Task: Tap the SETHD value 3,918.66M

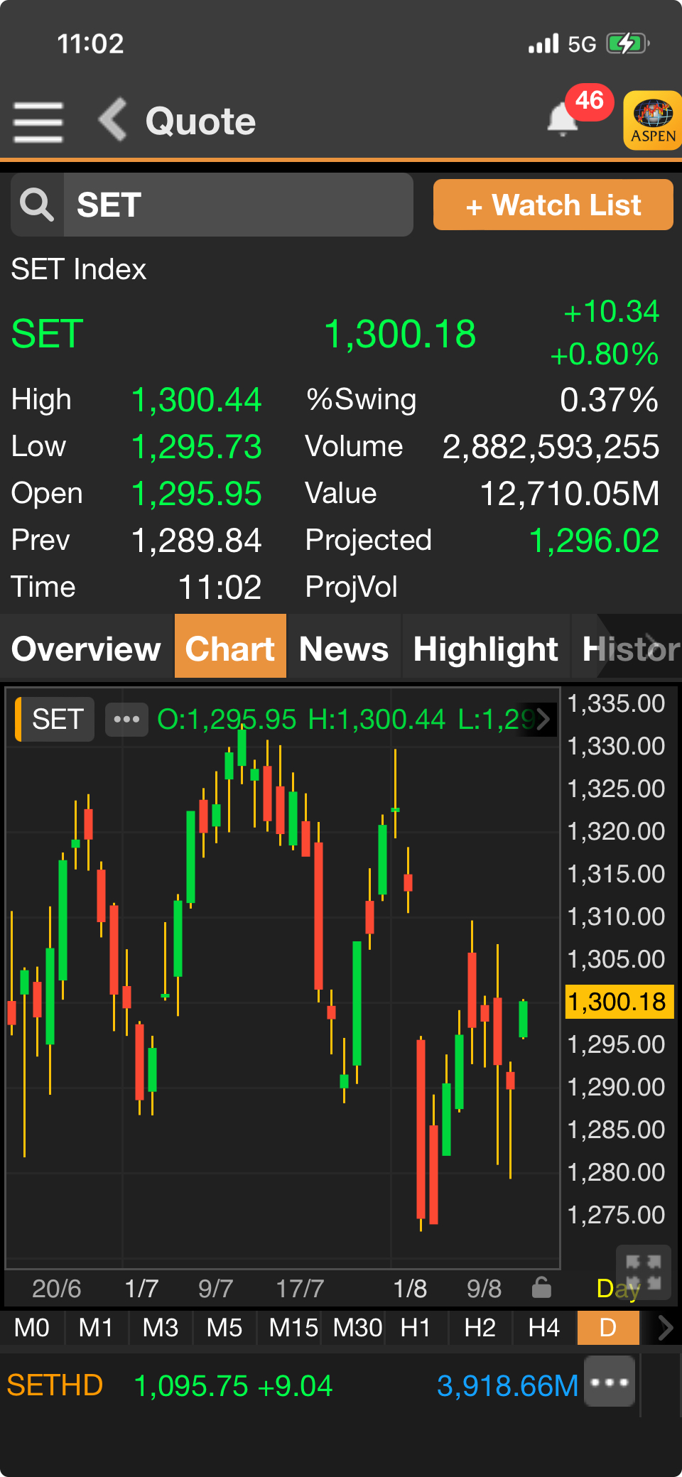Action: (x=507, y=1385)
